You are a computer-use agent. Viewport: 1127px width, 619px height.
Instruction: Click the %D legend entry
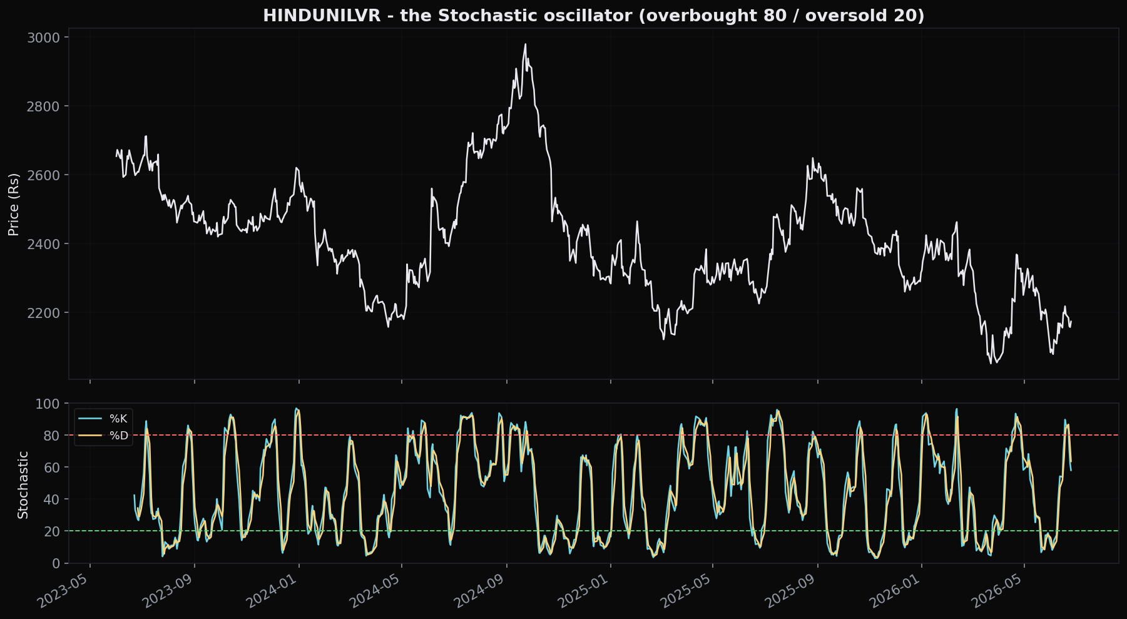(x=103, y=436)
